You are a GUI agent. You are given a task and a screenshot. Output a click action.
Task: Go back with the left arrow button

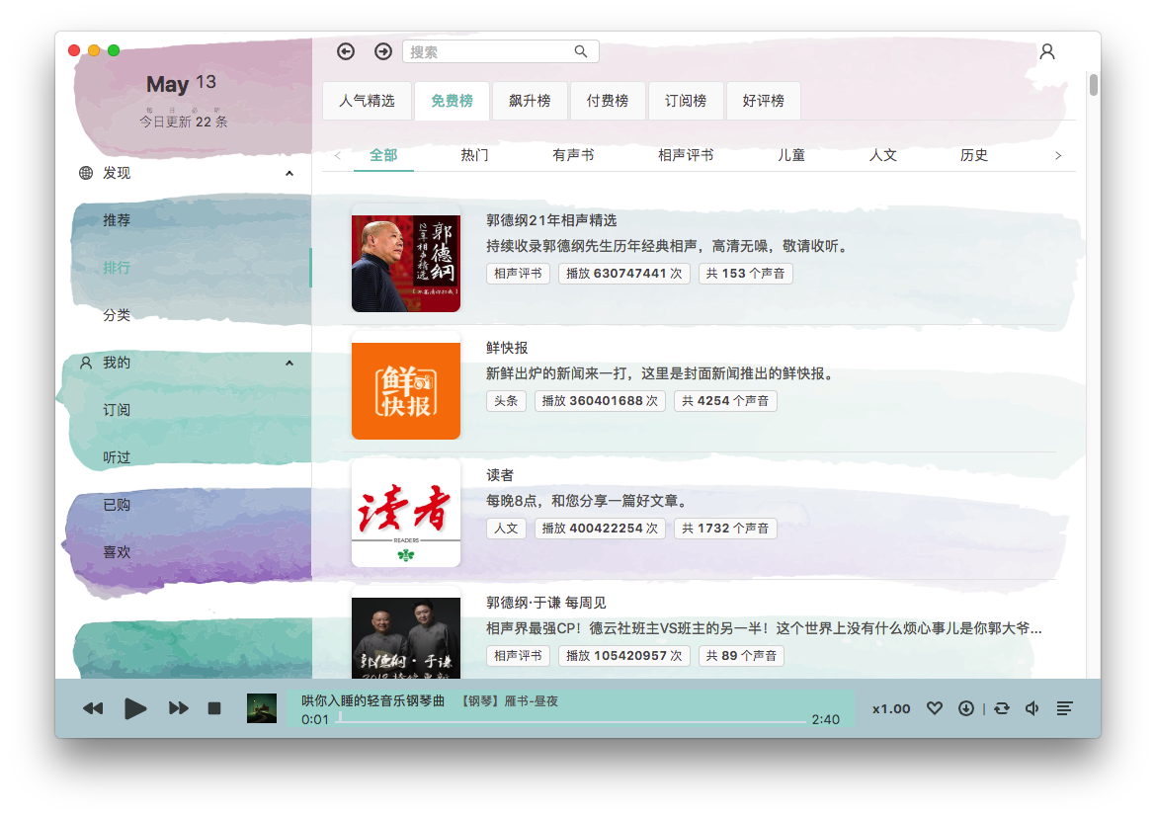click(345, 51)
